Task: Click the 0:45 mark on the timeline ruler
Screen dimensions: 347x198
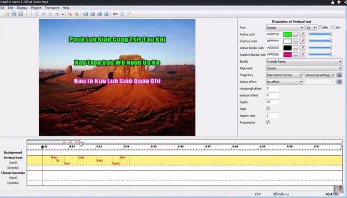Action: coord(154,147)
